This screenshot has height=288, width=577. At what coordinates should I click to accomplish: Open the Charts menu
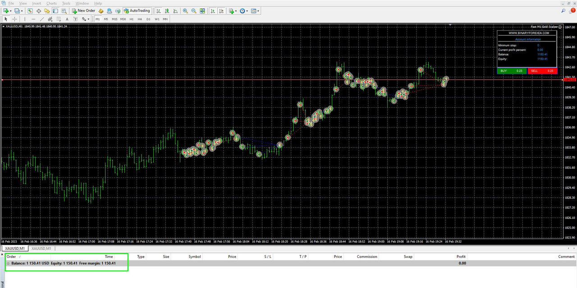(51, 3)
